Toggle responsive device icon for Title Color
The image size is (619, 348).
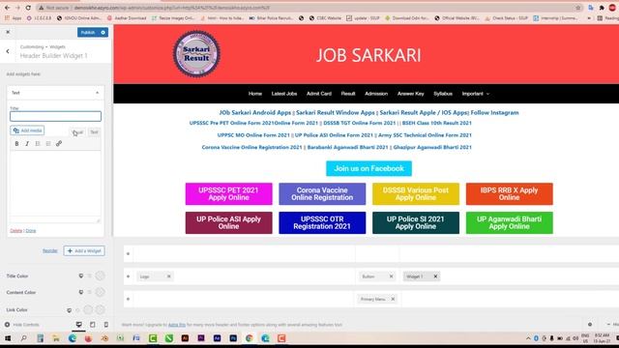(81, 275)
